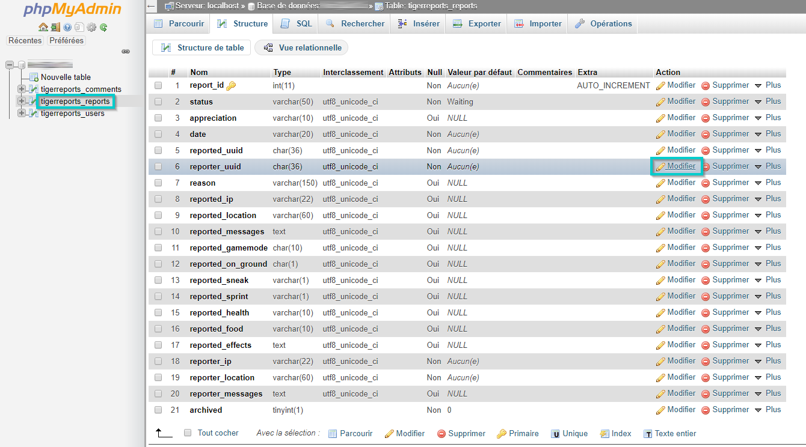Collapse the database tree with minus button

click(x=9, y=64)
